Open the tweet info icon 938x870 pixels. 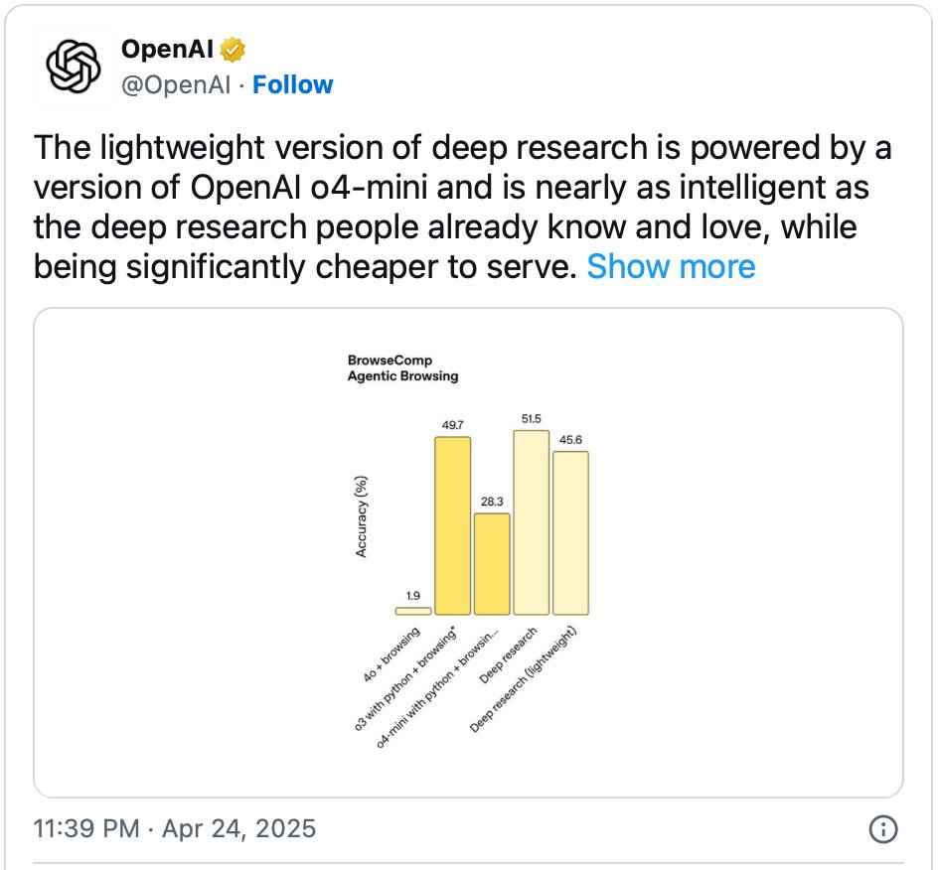coord(883,828)
